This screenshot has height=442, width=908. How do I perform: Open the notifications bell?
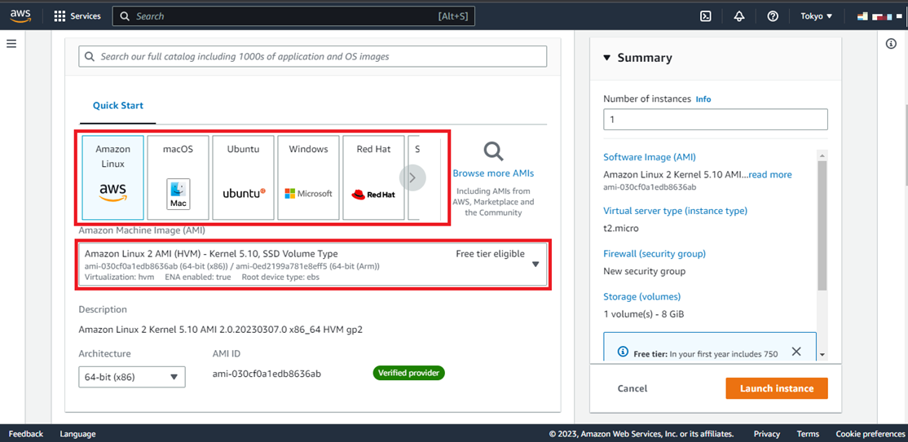tap(739, 16)
